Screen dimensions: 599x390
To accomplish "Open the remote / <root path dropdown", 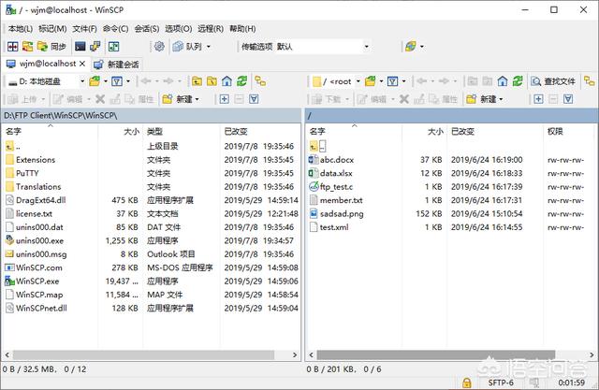I will pos(336,81).
